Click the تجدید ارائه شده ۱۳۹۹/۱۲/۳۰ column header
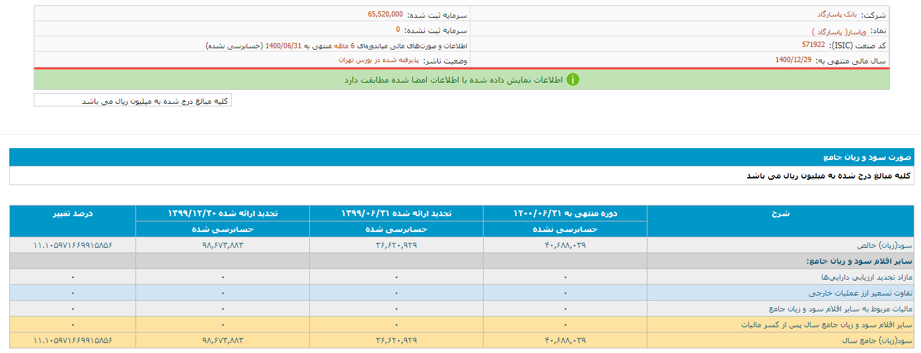 223,214
